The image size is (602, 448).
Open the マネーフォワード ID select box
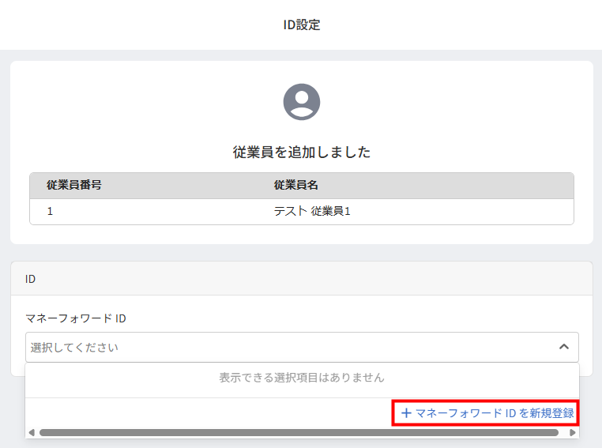point(302,347)
